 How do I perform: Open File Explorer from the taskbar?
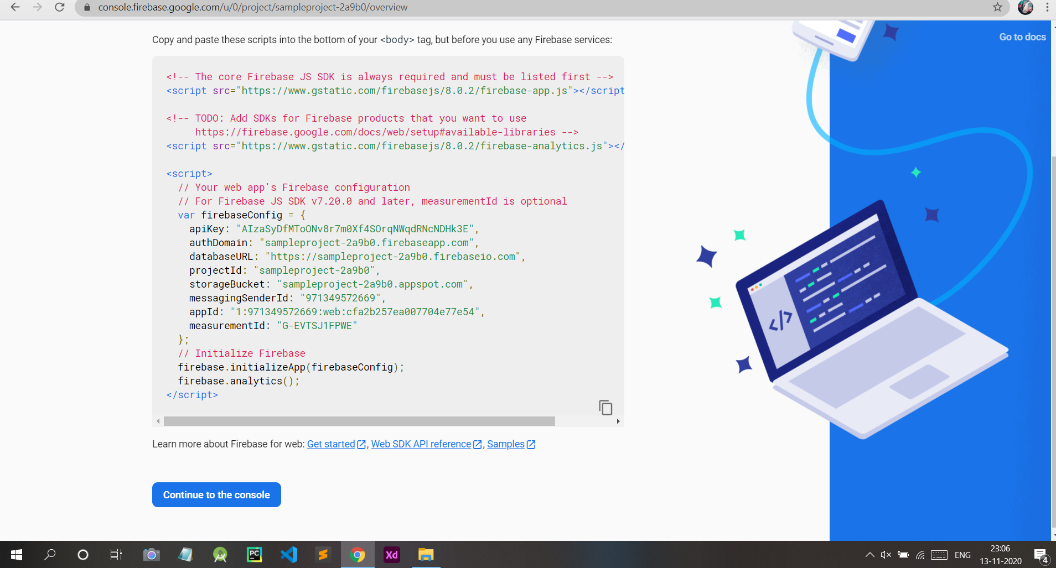[426, 554]
